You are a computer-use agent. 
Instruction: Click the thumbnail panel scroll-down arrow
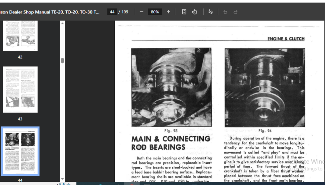pyautogui.click(x=62, y=179)
